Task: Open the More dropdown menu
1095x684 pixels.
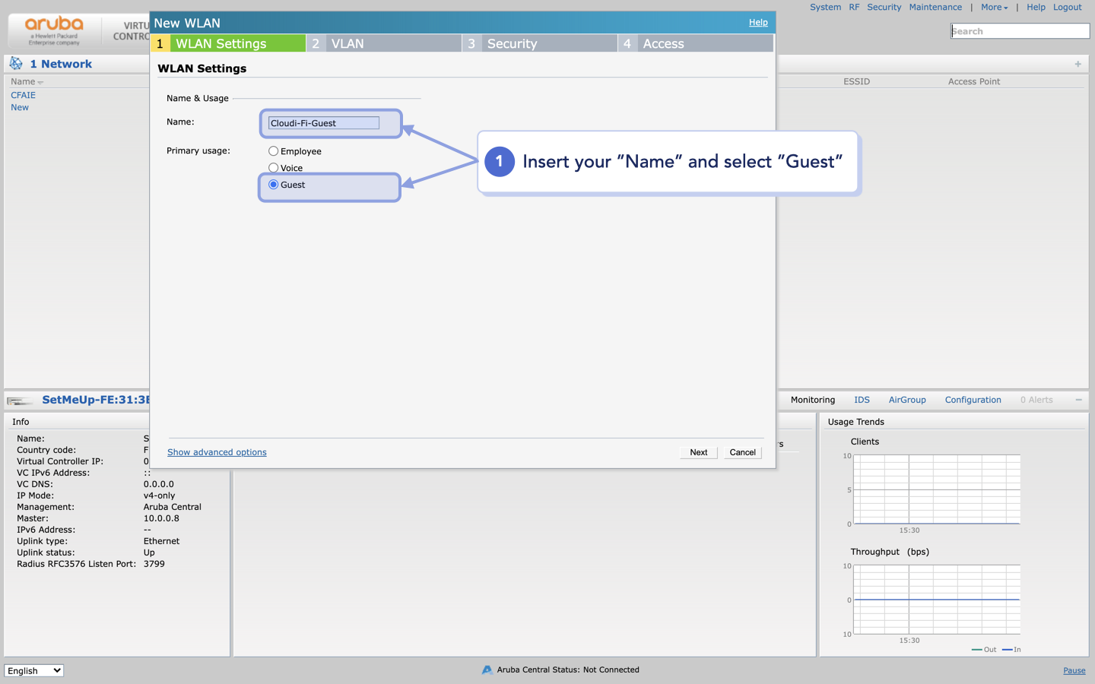Action: (994, 7)
